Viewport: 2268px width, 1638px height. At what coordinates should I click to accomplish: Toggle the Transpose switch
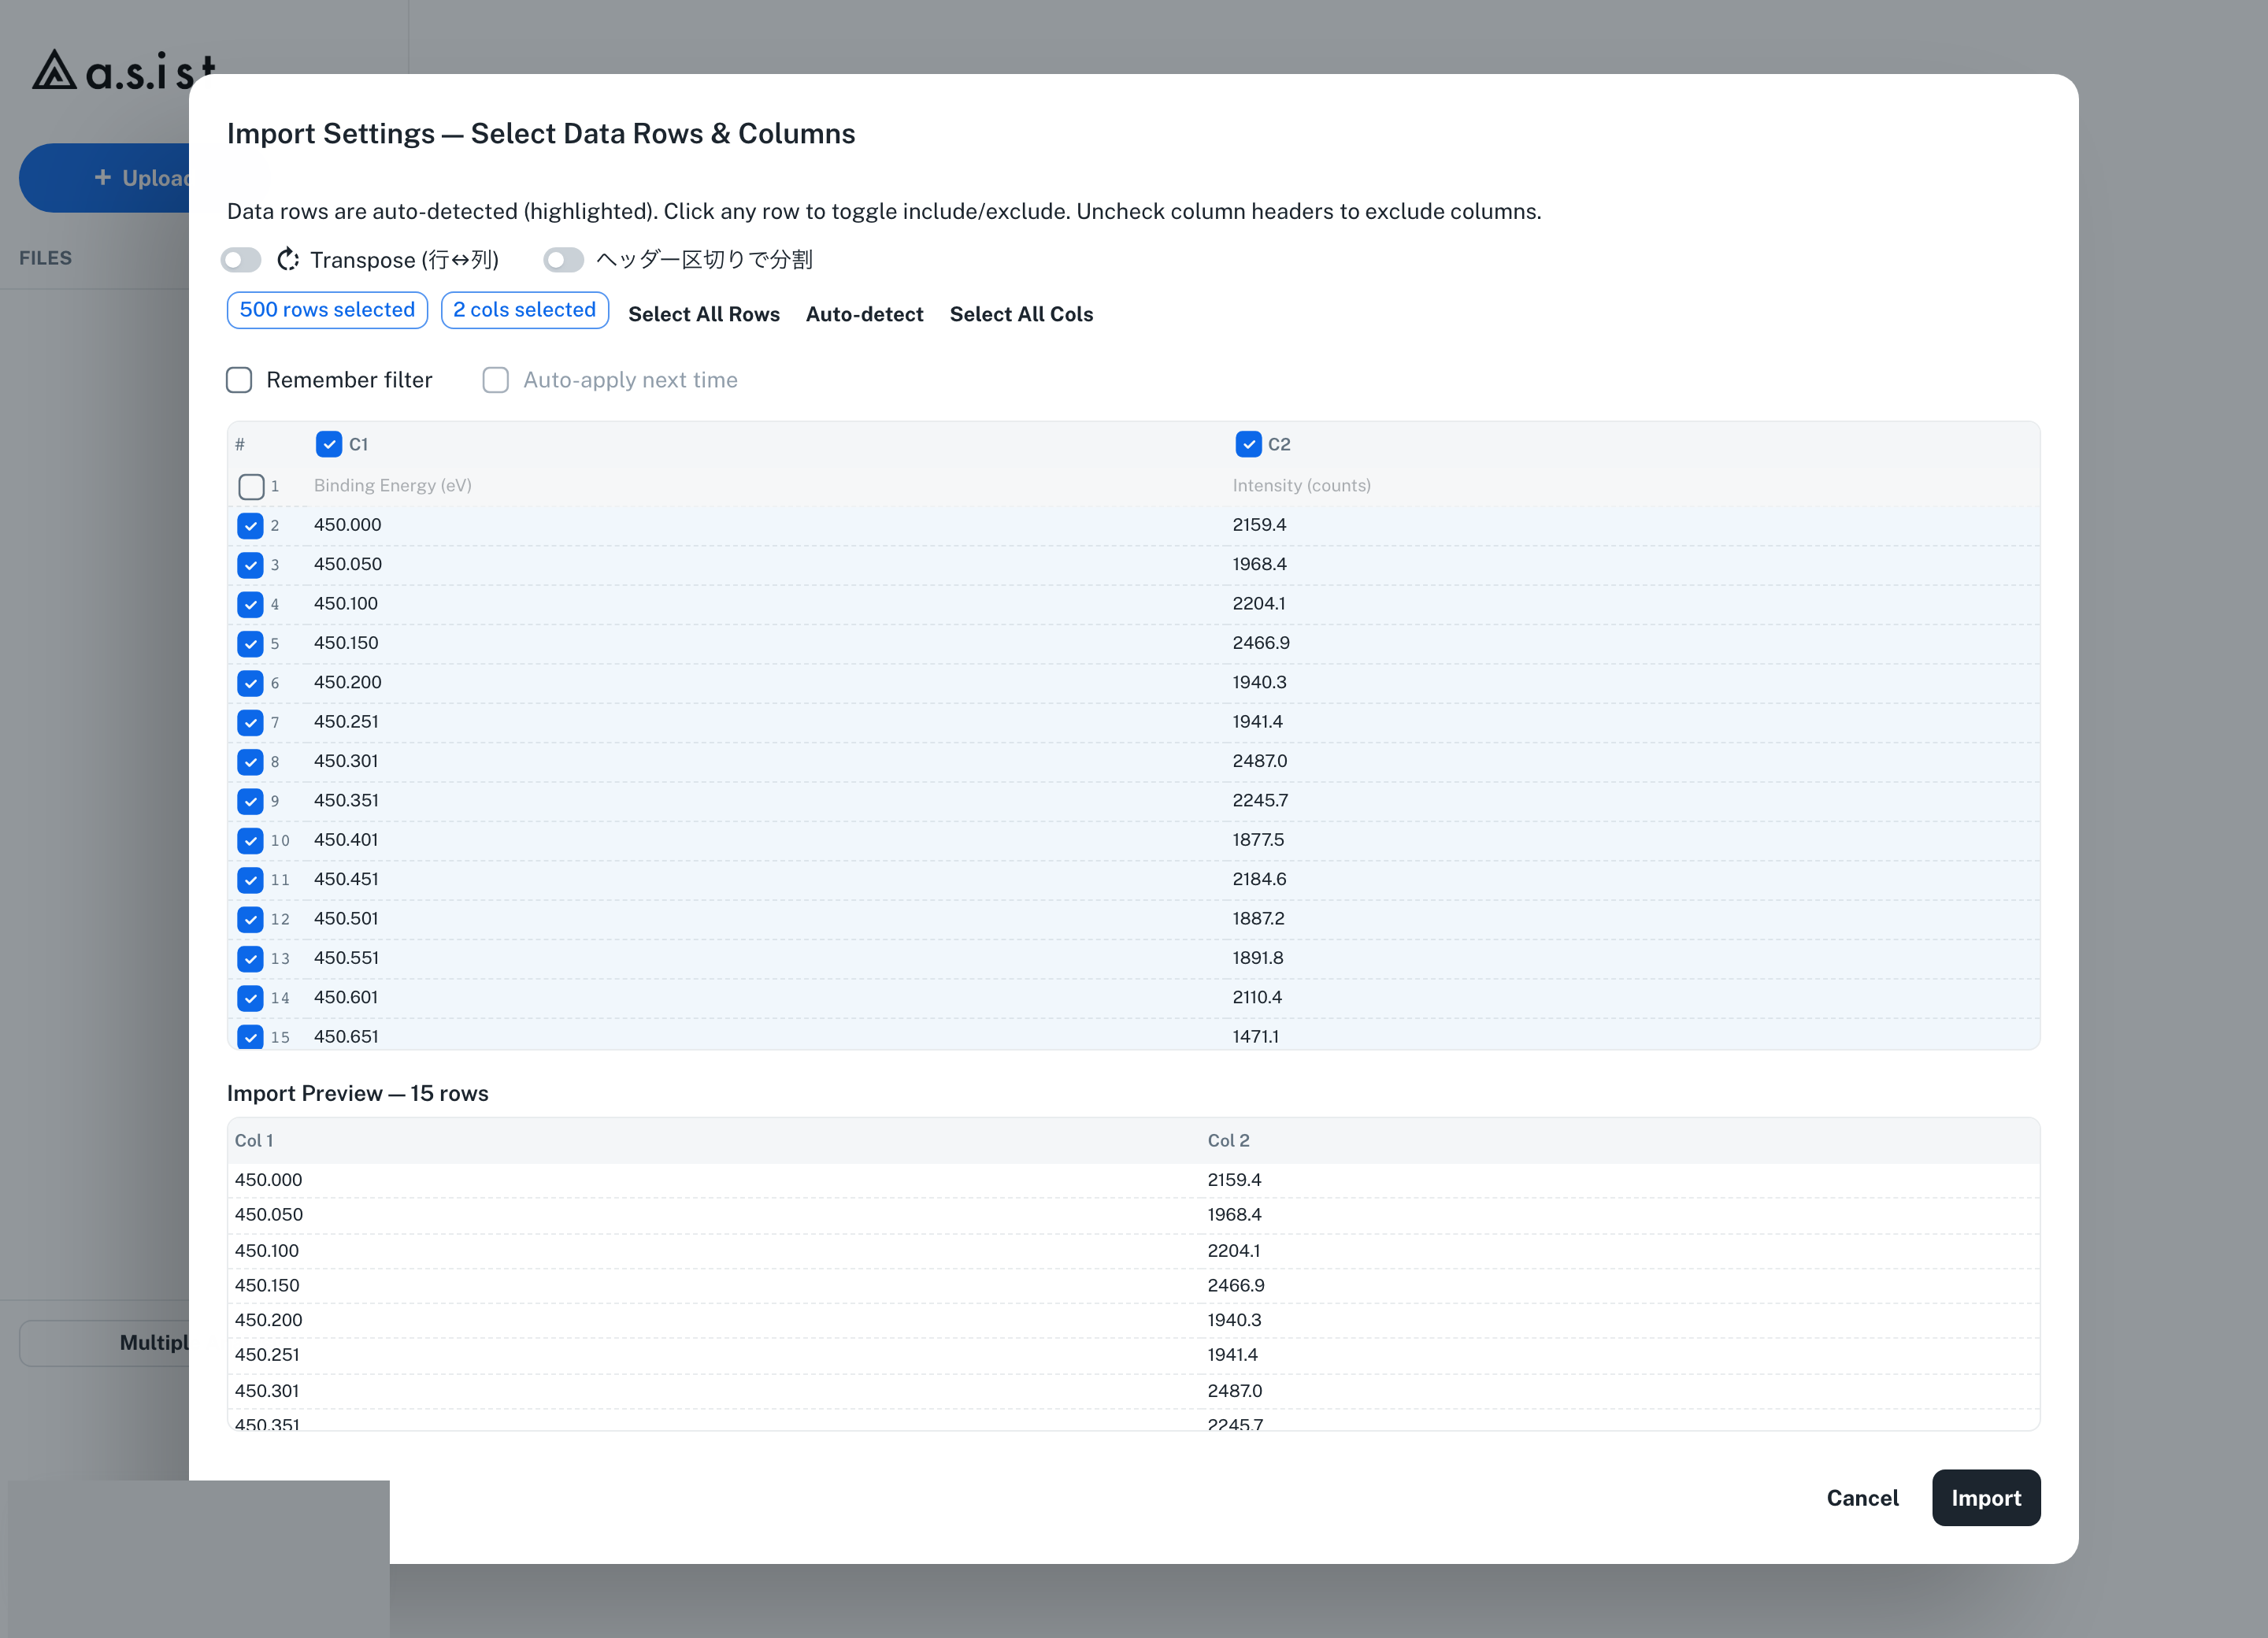(x=241, y=260)
